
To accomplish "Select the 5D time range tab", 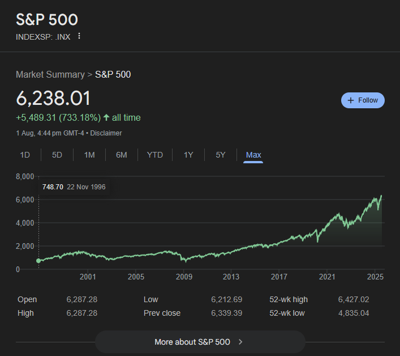I will click(x=57, y=155).
